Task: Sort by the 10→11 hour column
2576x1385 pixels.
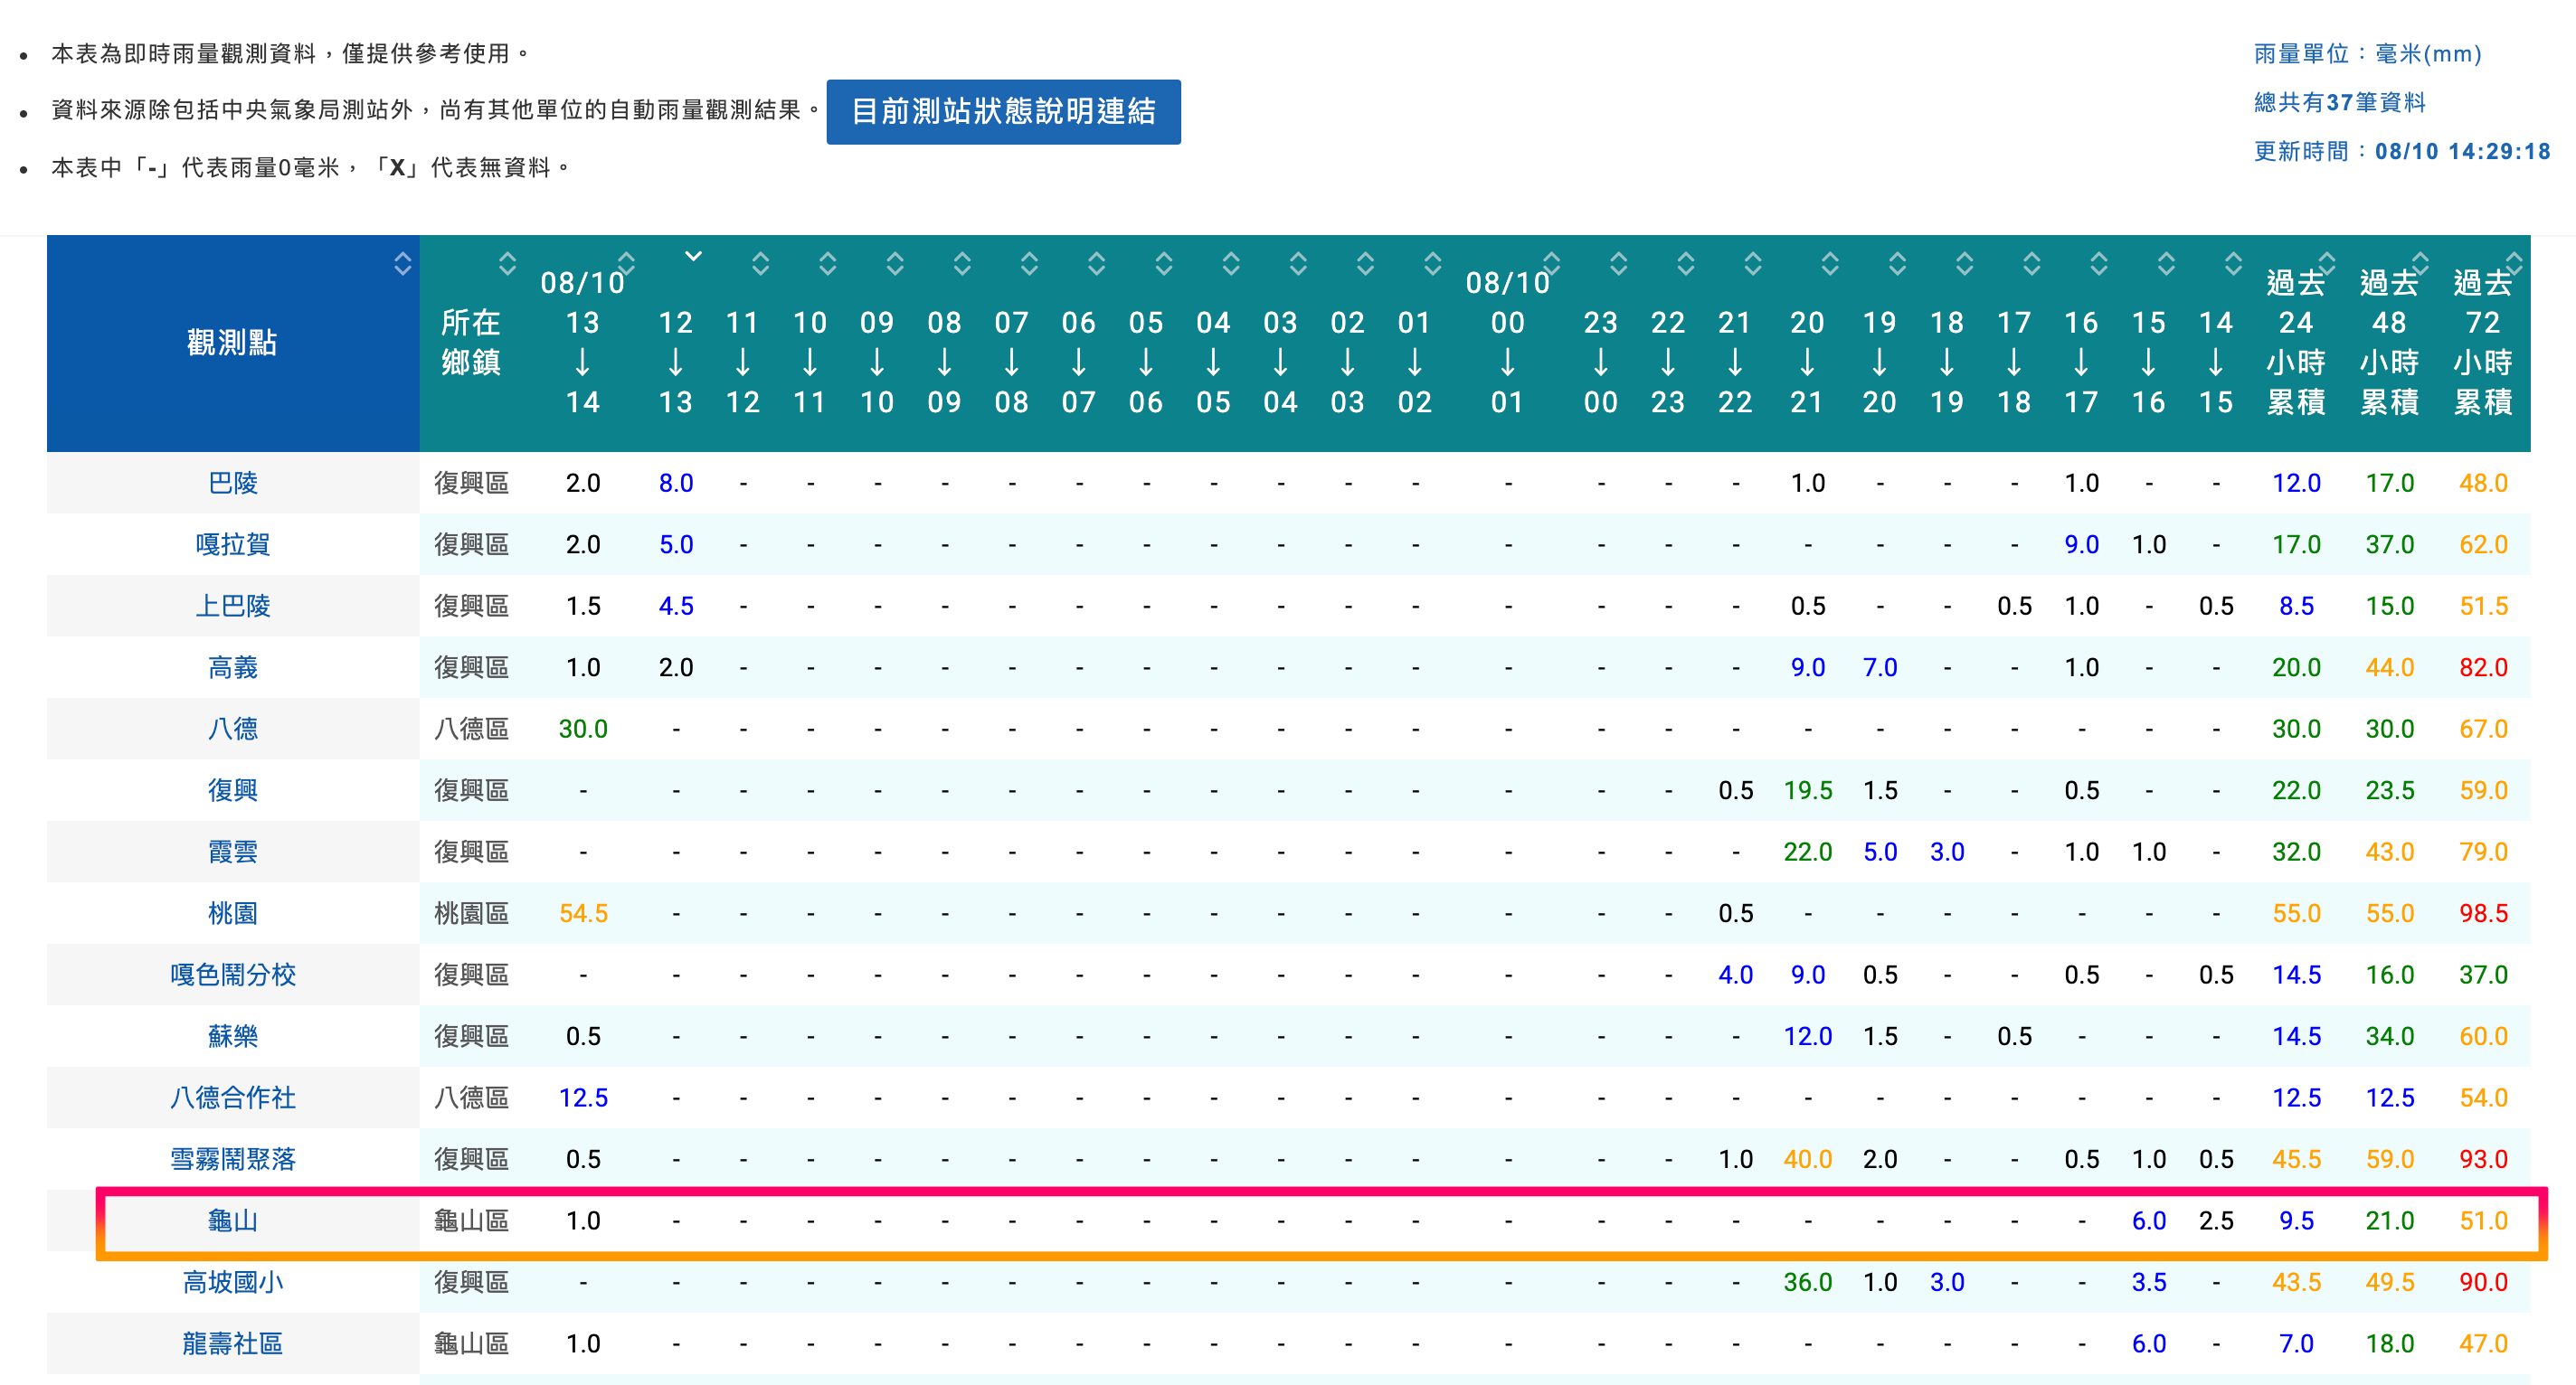Action: [x=827, y=264]
